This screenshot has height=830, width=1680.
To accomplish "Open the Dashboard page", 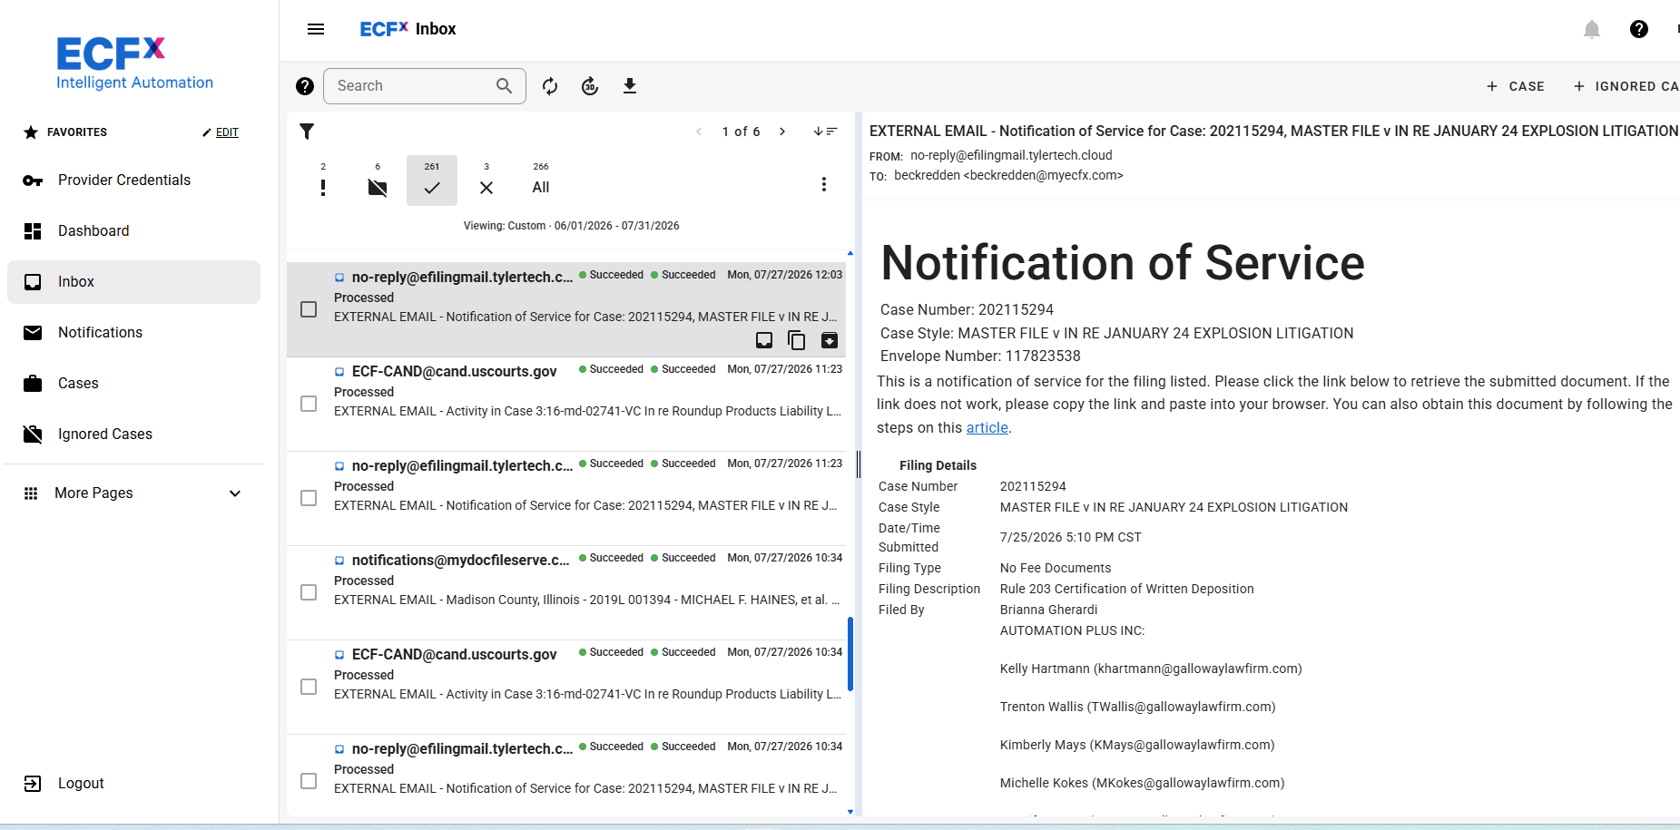I will [x=134, y=231].
